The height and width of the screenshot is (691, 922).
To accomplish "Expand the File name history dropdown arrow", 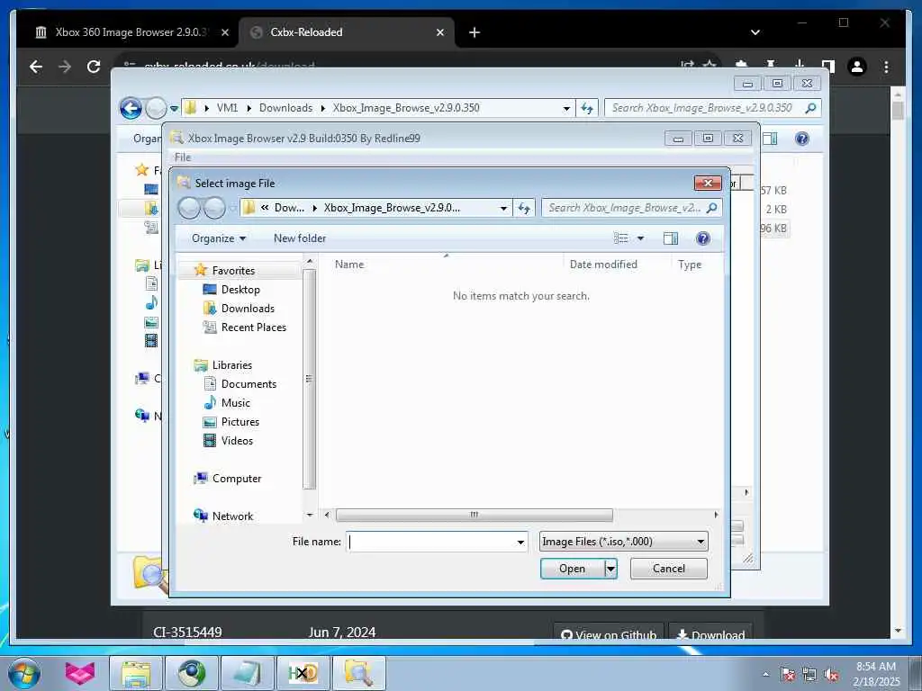I will click(520, 542).
